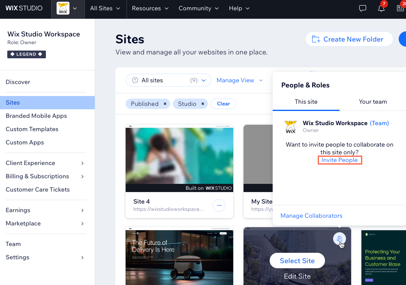Click the Invite People link
Screen dimensions: 406x285
coord(340,160)
